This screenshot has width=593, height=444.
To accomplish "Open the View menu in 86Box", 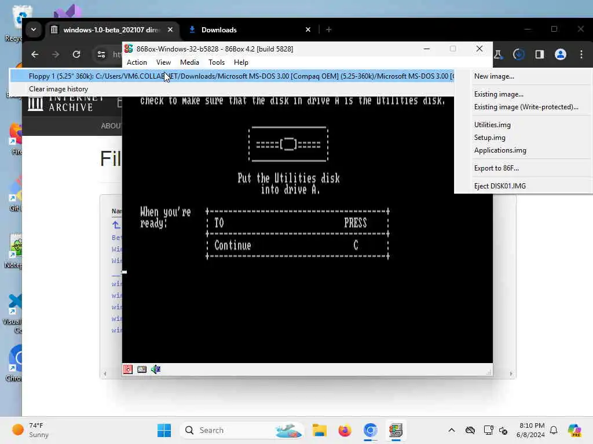I will (x=163, y=62).
